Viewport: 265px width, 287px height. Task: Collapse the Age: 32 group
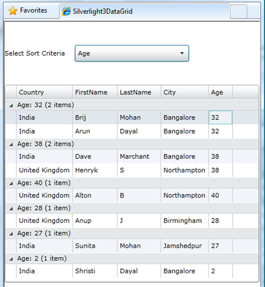point(11,105)
